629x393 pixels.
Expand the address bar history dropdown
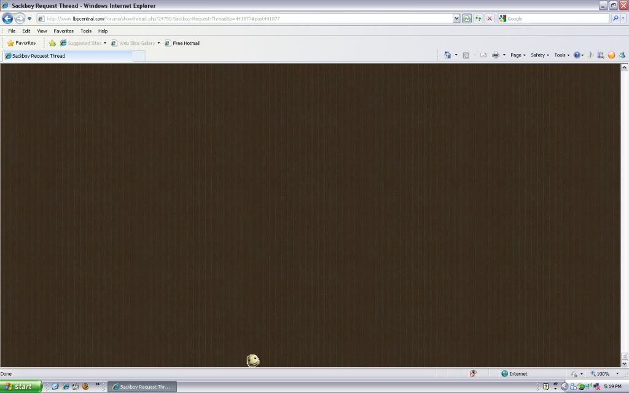[456, 18]
